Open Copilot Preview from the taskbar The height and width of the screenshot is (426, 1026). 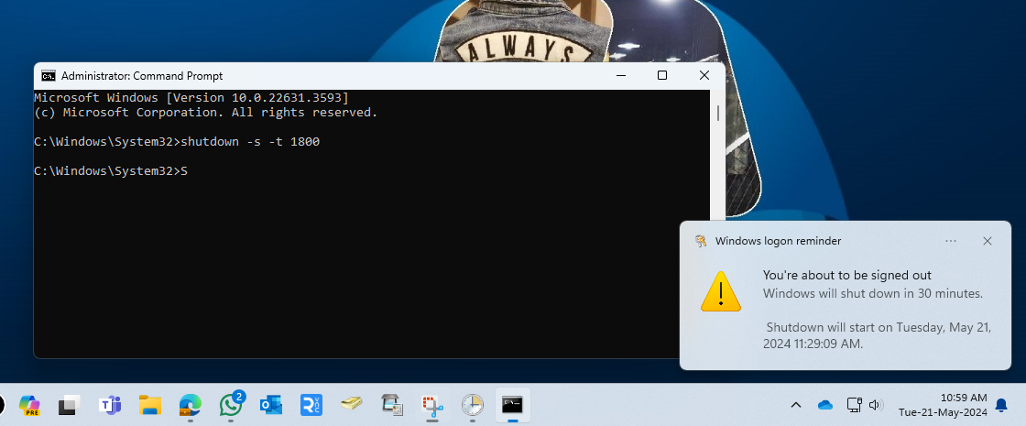(28, 405)
